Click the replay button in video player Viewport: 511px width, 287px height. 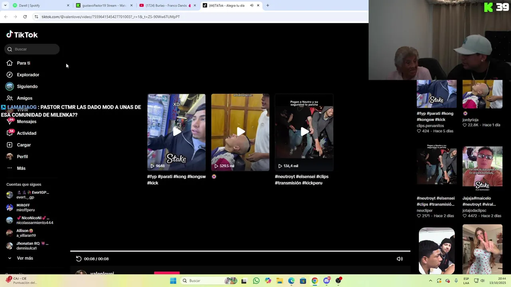pyautogui.click(x=79, y=259)
